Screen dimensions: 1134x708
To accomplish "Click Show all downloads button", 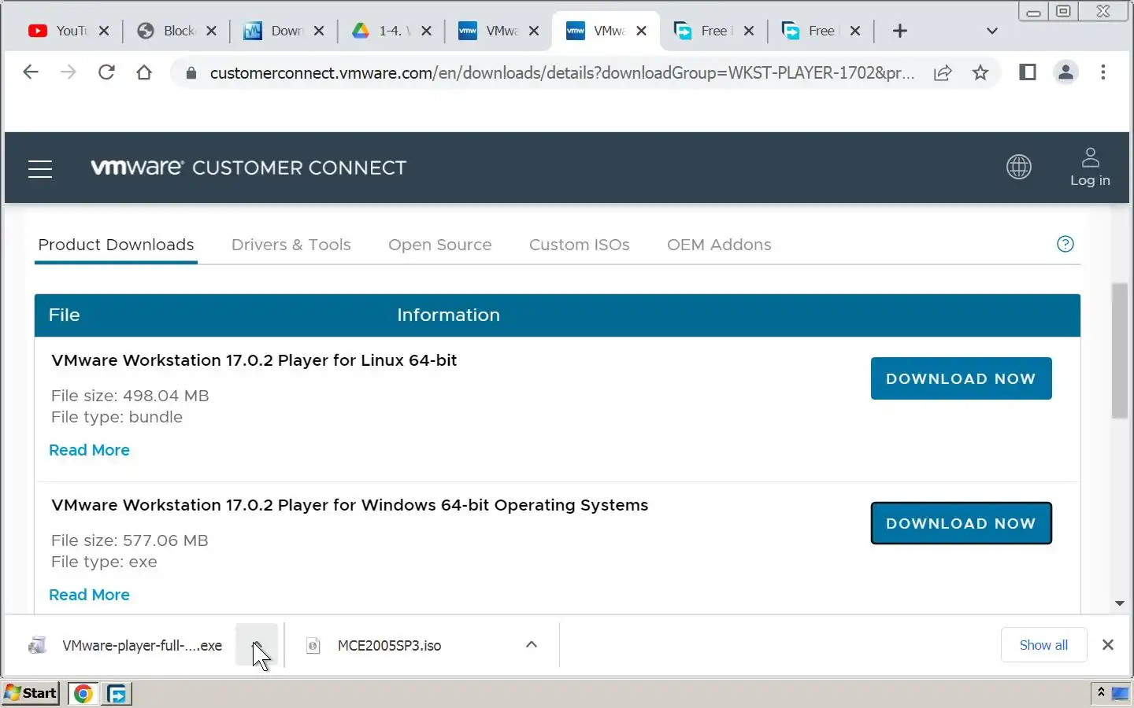I will tap(1043, 645).
